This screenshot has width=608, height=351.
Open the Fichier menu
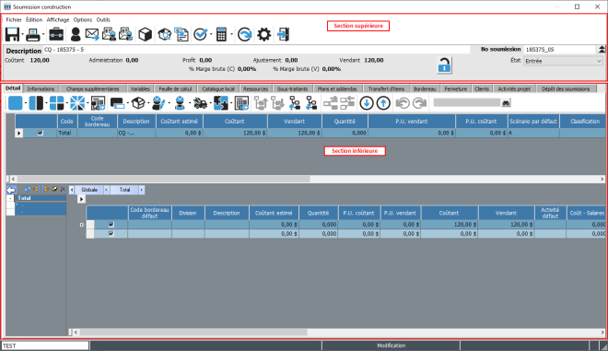[14, 19]
